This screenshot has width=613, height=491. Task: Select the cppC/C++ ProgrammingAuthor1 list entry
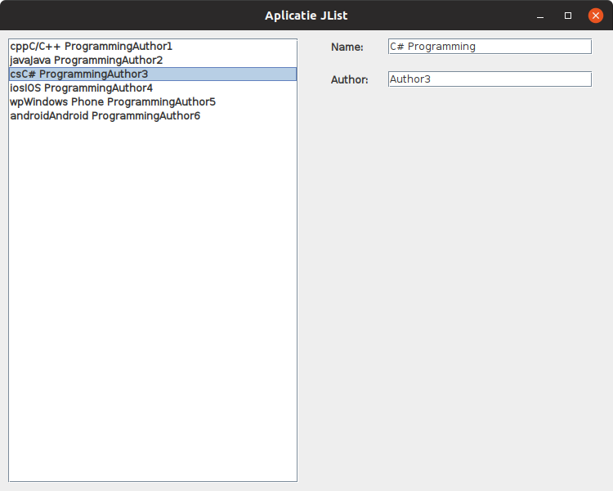pos(92,47)
